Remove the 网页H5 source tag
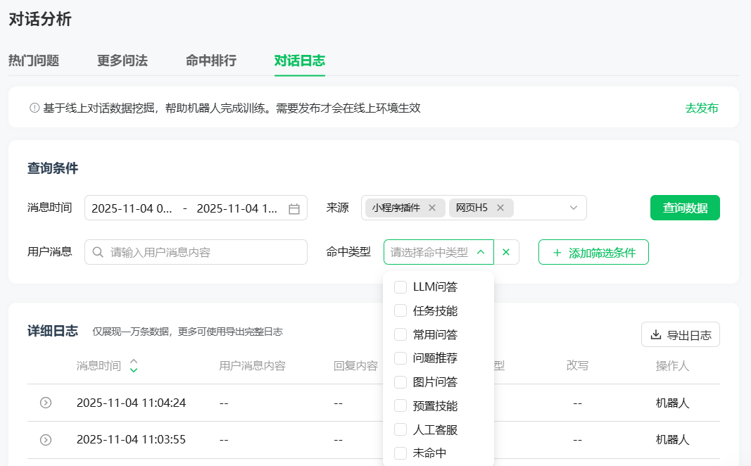This screenshot has height=466, width=751. coord(500,208)
